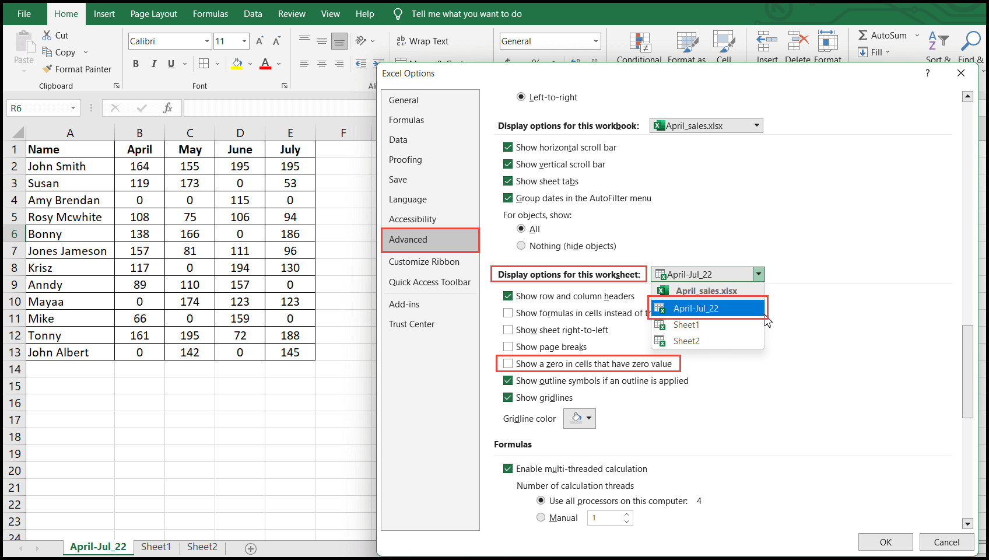Uncheck Show vertical scroll bar
Screen dimensions: 989x560
tap(508, 164)
